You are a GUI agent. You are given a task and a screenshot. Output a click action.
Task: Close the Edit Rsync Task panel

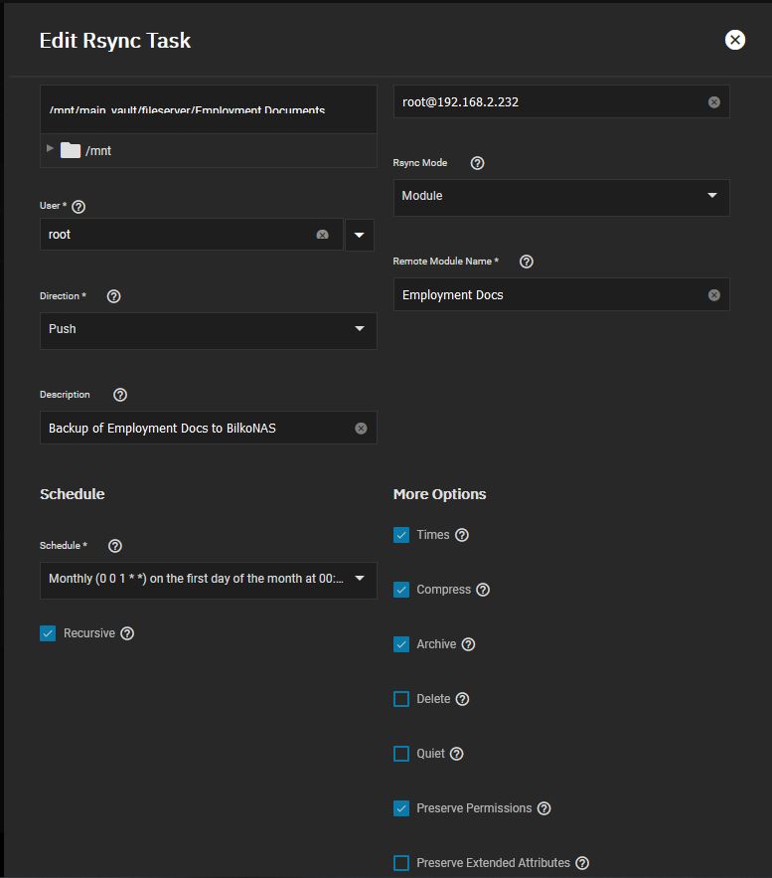pyautogui.click(x=735, y=40)
